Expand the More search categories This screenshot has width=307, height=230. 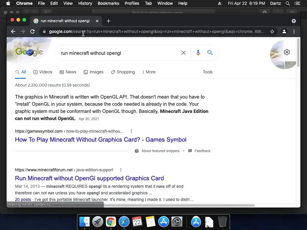tap(149, 72)
